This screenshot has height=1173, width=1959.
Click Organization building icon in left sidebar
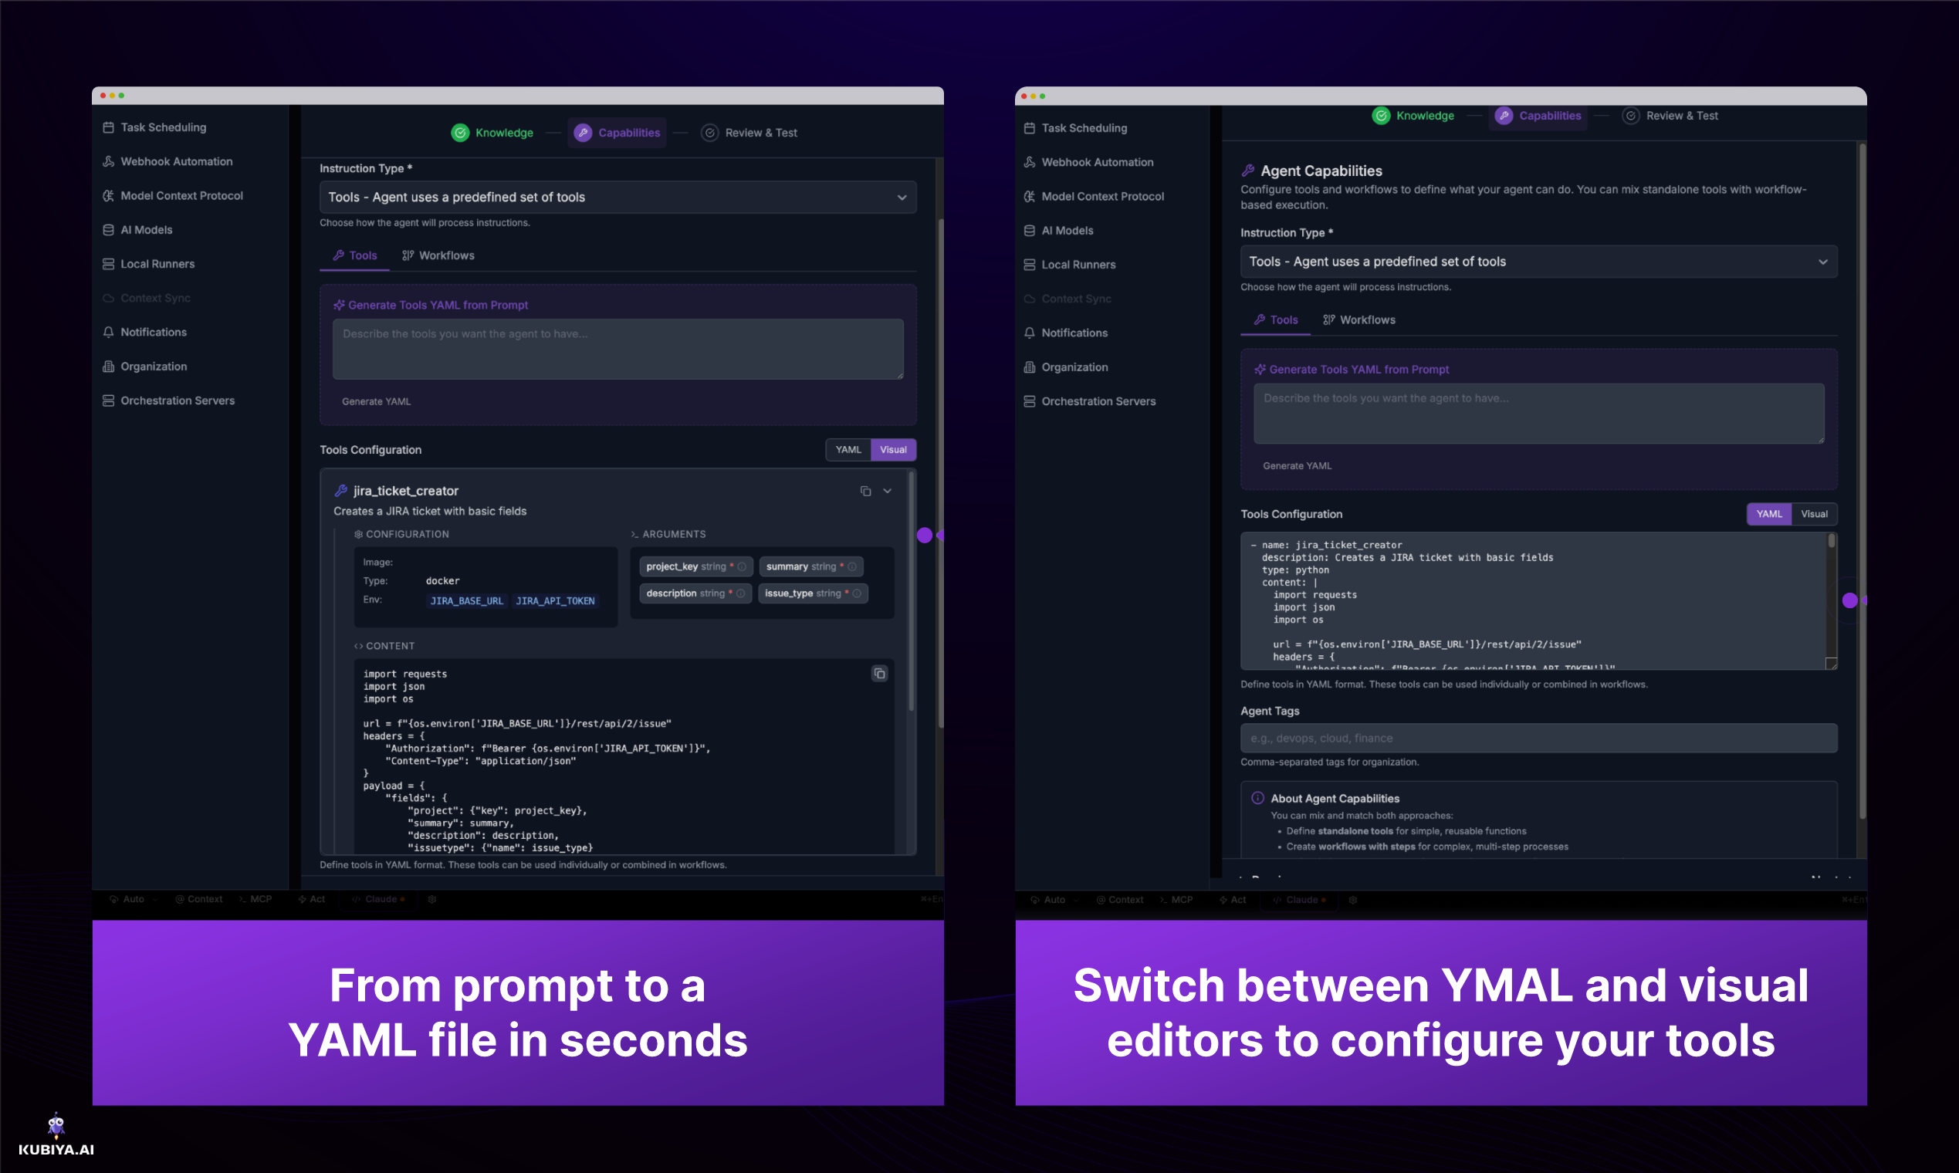[108, 367]
